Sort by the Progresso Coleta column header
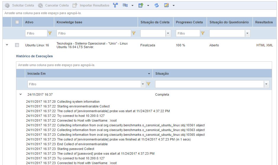 (x=189, y=22)
